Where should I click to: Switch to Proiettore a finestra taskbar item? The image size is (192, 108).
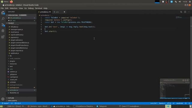coord(84,106)
